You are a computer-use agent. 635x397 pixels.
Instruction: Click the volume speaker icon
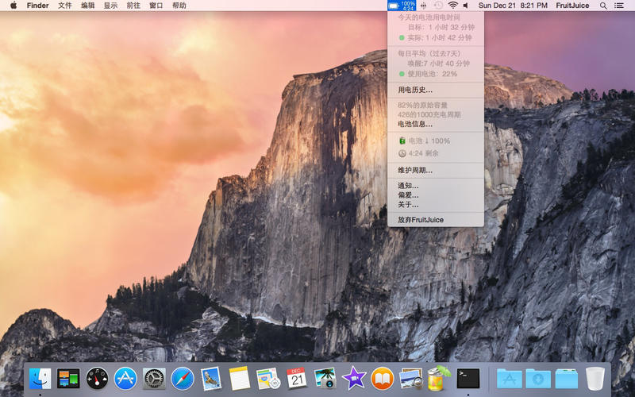(466, 6)
